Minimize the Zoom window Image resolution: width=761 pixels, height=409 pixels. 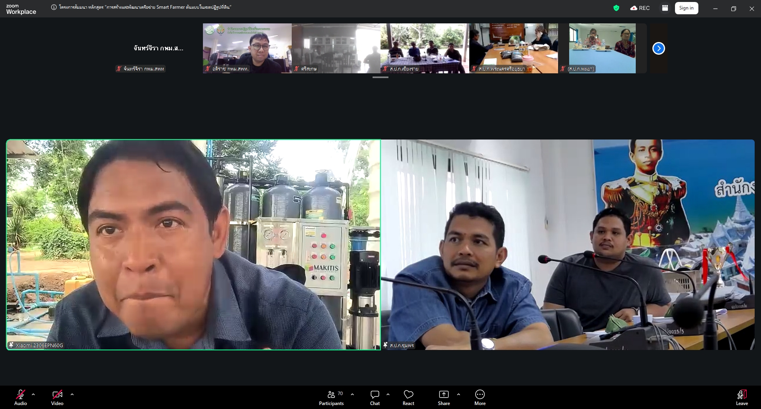pyautogui.click(x=715, y=8)
